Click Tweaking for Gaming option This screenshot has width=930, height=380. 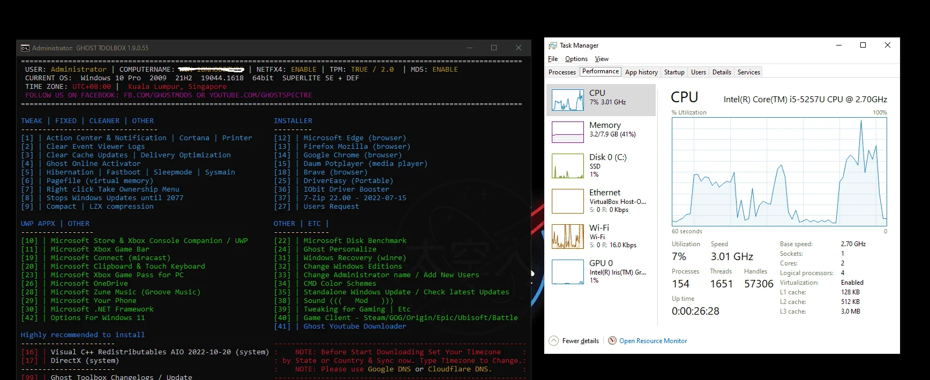342,309
